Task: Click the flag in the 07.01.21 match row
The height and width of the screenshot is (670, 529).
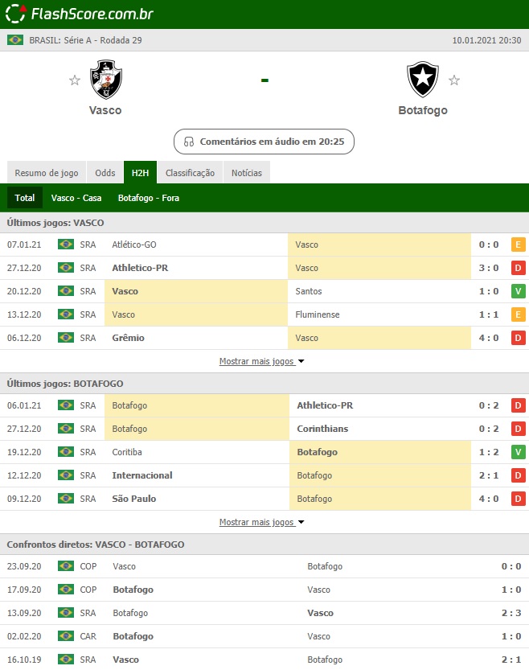Action: tap(66, 244)
